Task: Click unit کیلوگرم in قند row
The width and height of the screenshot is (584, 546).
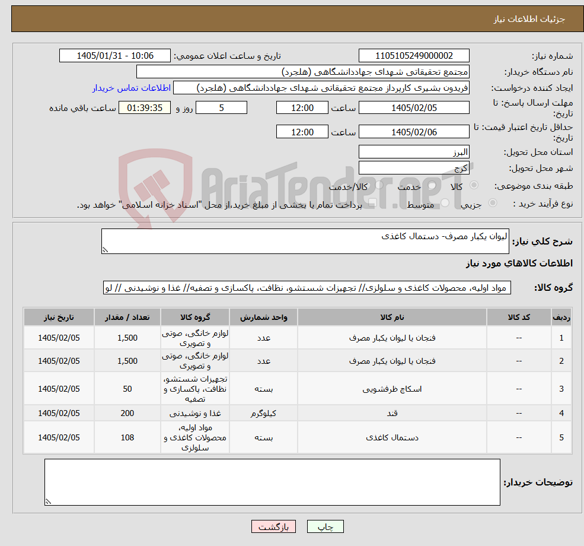Action: (263, 413)
